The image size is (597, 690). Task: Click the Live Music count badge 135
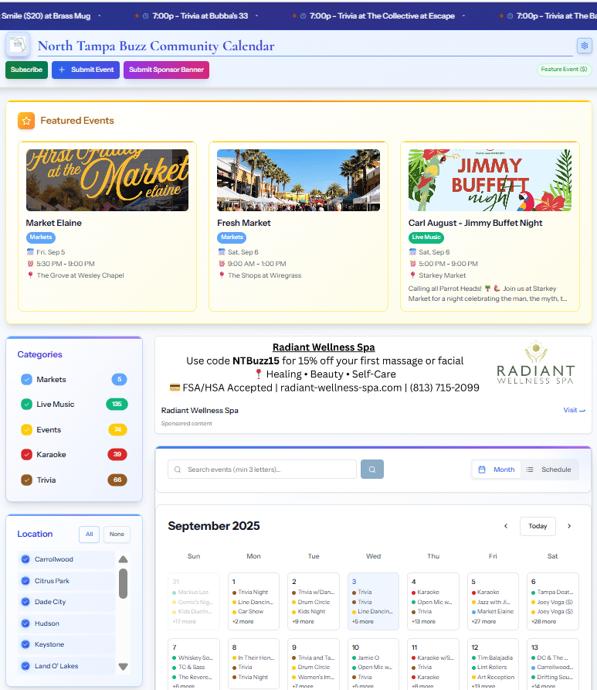[x=117, y=404]
